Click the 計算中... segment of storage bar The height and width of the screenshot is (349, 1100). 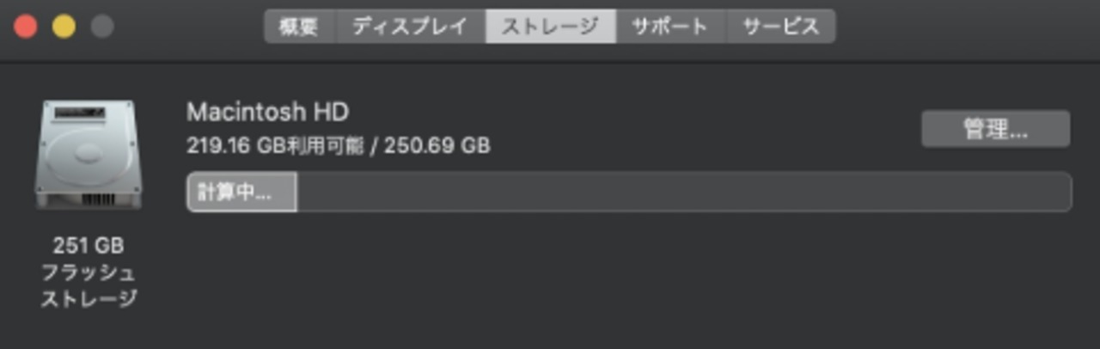click(241, 192)
